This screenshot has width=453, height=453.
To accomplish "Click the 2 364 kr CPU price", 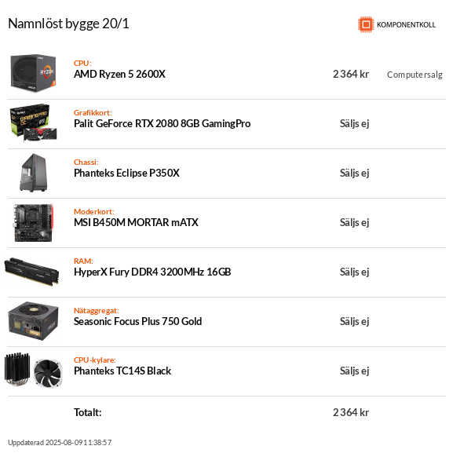I will (351, 75).
